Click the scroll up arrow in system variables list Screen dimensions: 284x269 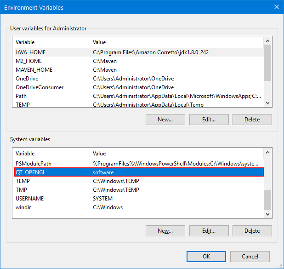267,153
